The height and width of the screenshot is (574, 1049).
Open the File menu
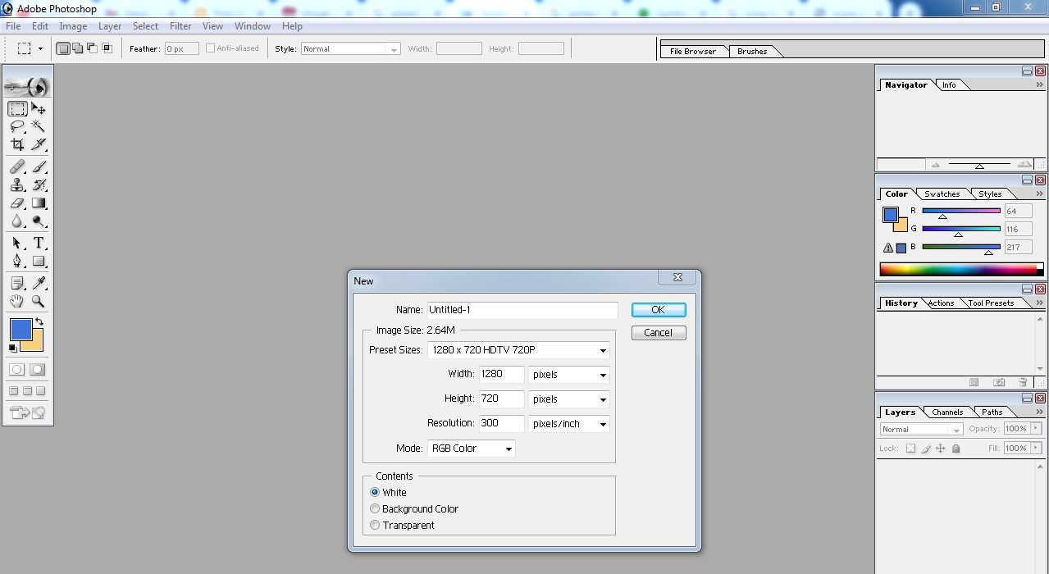[x=13, y=26]
